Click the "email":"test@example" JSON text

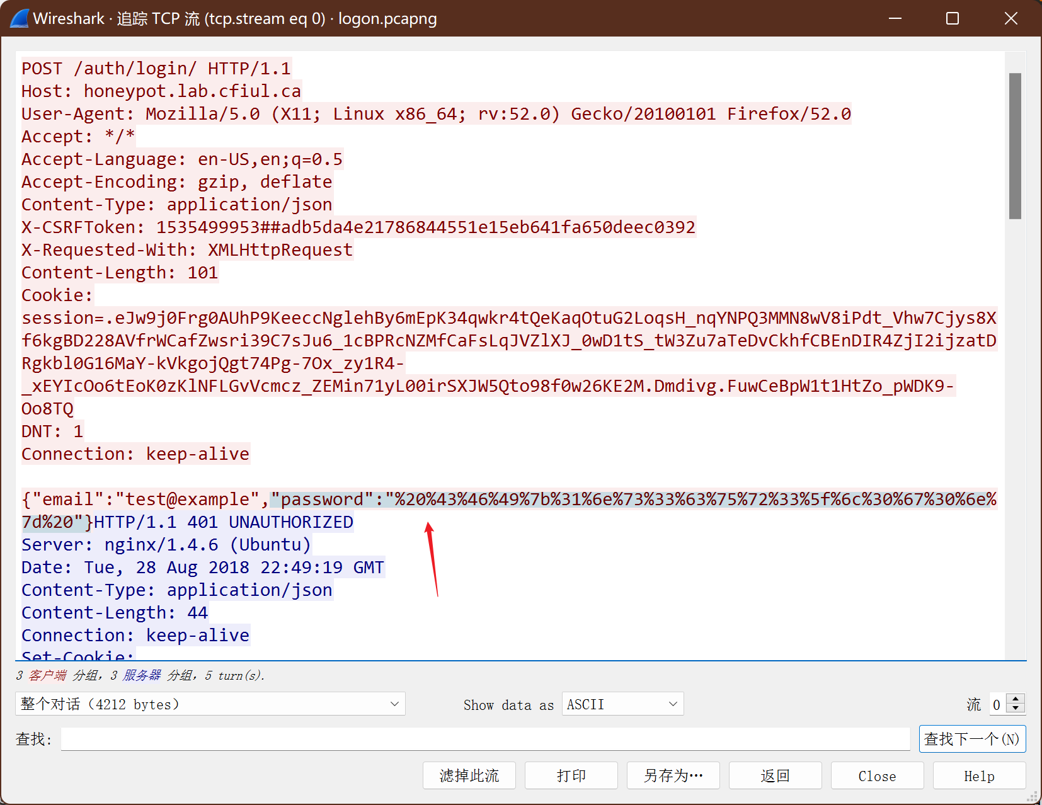pos(146,499)
